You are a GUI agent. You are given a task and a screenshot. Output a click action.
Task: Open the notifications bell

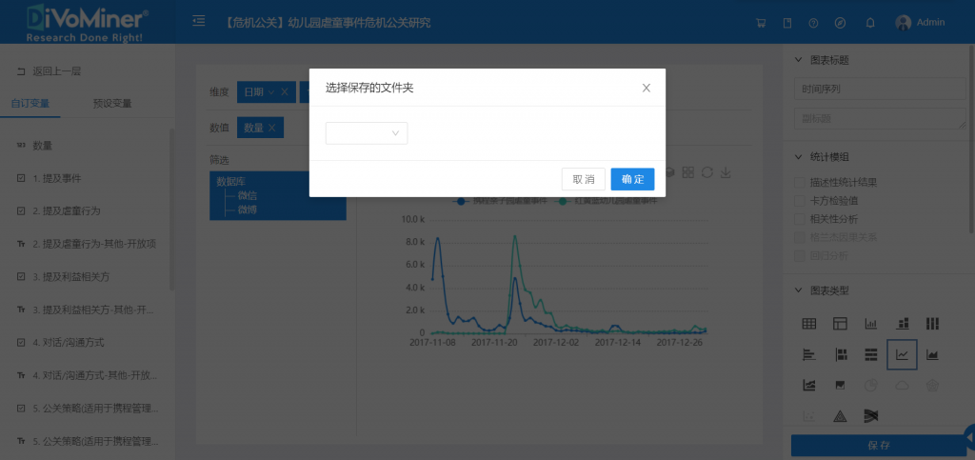click(870, 22)
